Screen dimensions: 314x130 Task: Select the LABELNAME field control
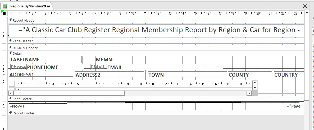(x=46, y=60)
